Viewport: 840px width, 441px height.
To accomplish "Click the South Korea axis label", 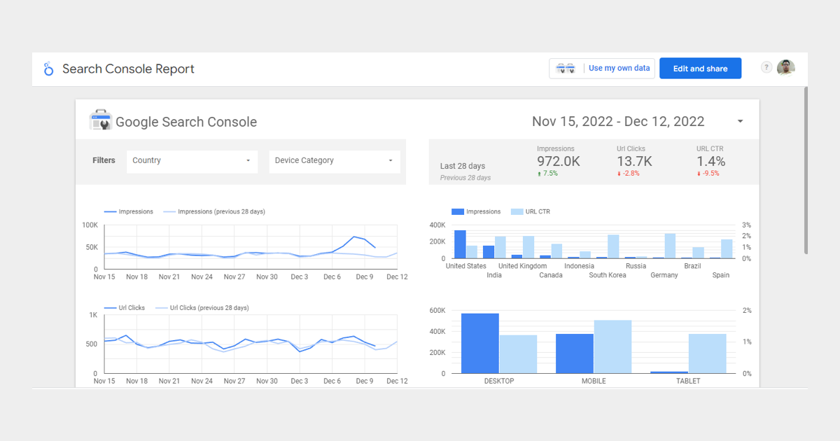I will 608,275.
